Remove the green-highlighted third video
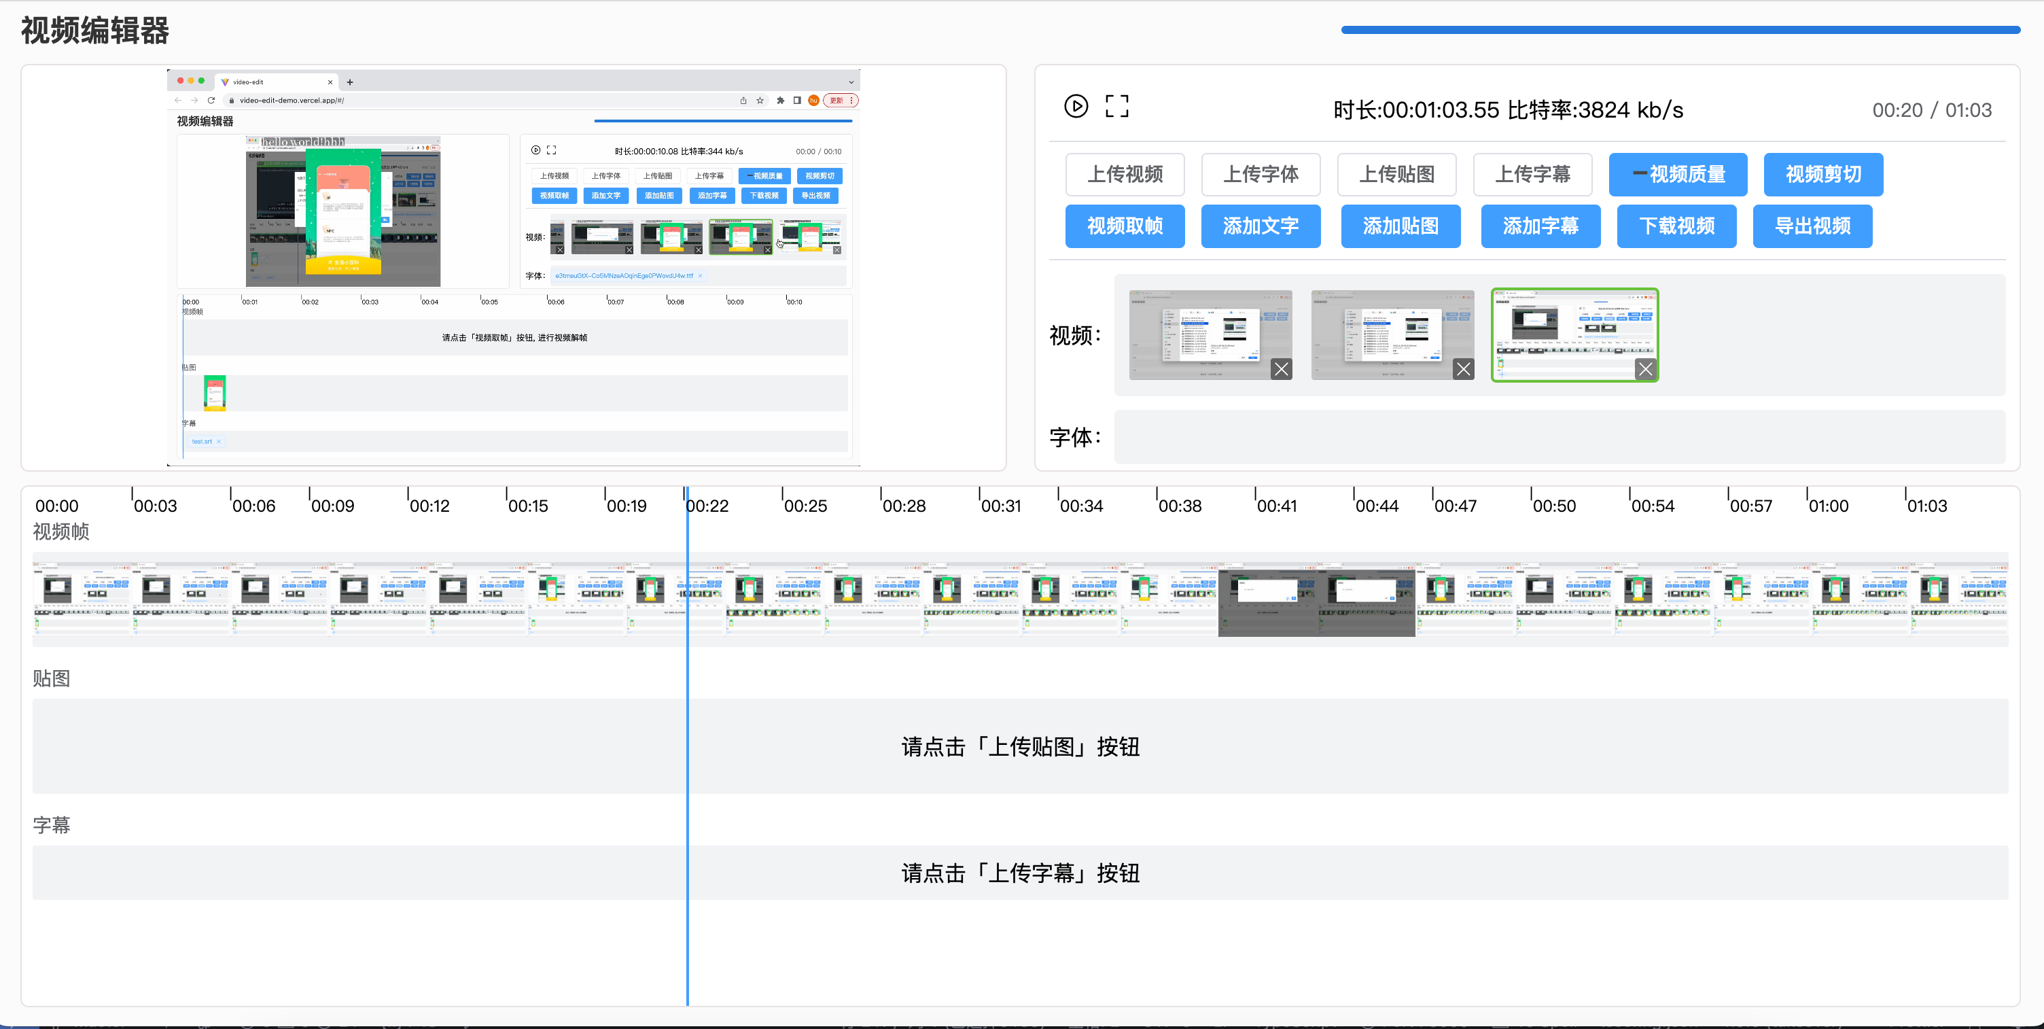This screenshot has height=1029, width=2044. pos(1645,369)
